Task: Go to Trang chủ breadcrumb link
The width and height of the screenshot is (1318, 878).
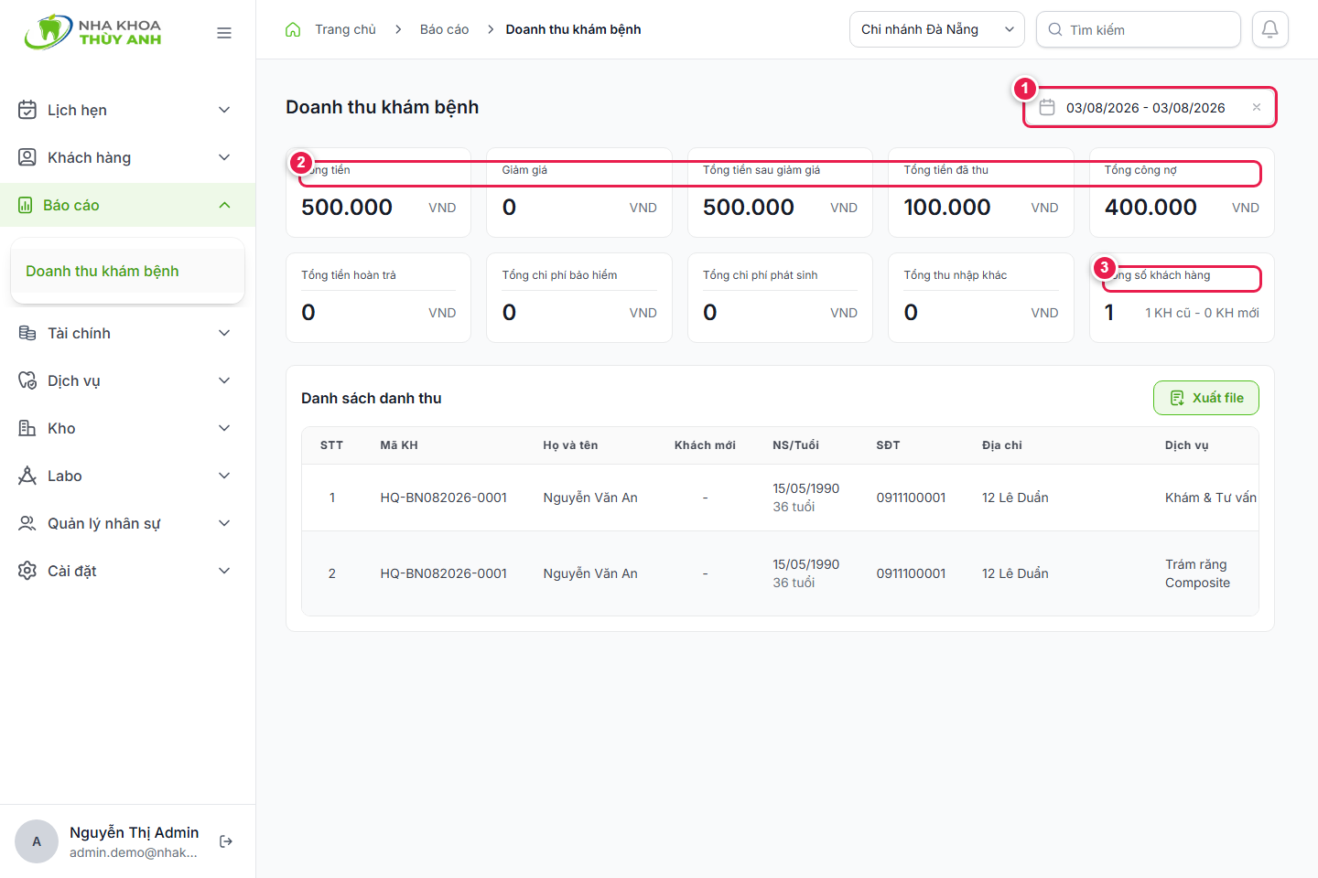Action: [345, 29]
